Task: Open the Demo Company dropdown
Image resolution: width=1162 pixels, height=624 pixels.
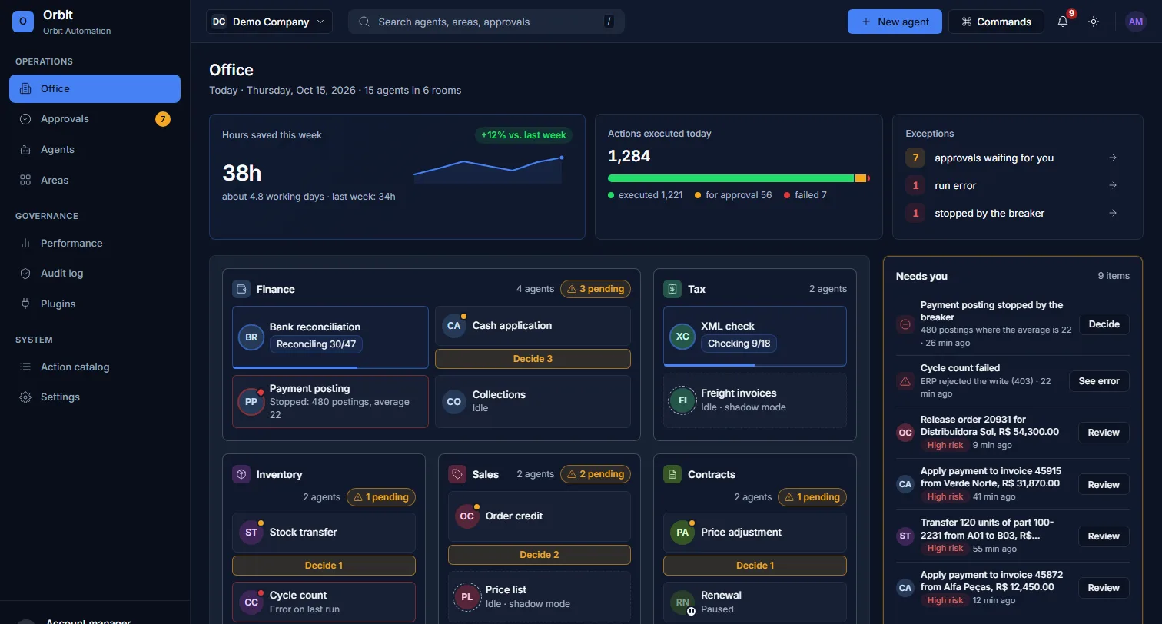Action: (x=269, y=22)
